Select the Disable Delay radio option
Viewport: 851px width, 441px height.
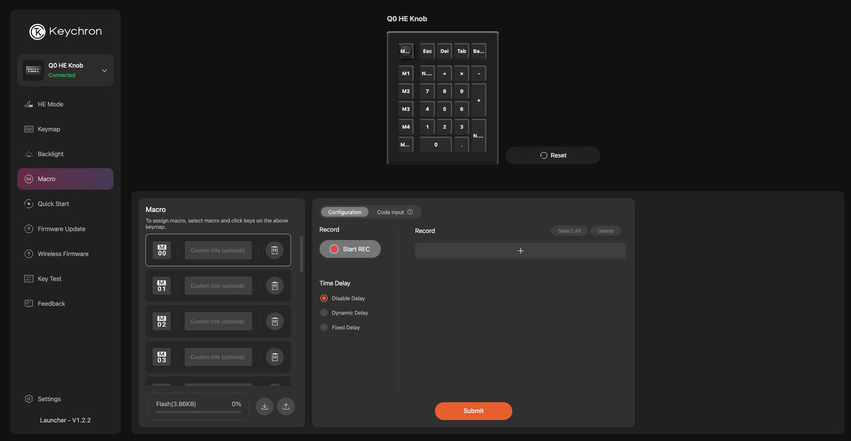[324, 298]
